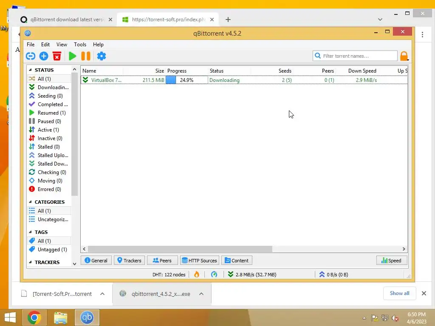Image resolution: width=435 pixels, height=326 pixels.
Task: Select Stalled Downloading filter
Action: (49, 164)
